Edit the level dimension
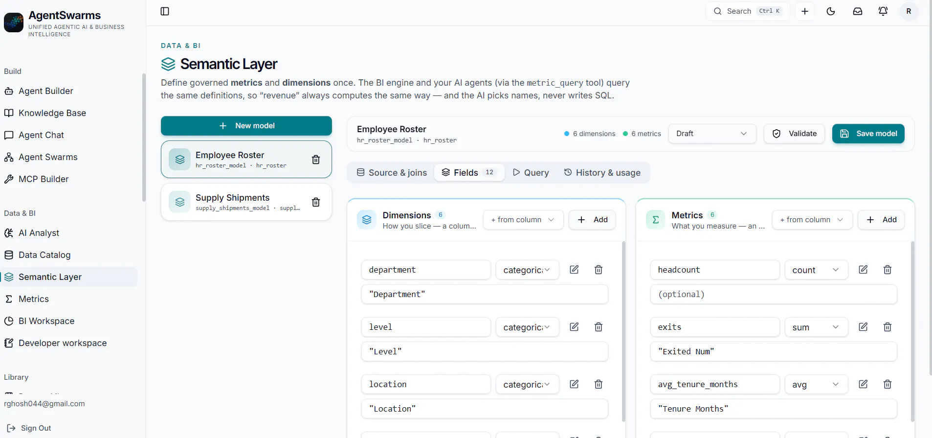 (574, 327)
